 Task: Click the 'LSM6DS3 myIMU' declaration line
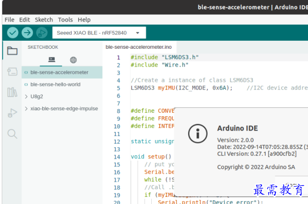coord(182,88)
